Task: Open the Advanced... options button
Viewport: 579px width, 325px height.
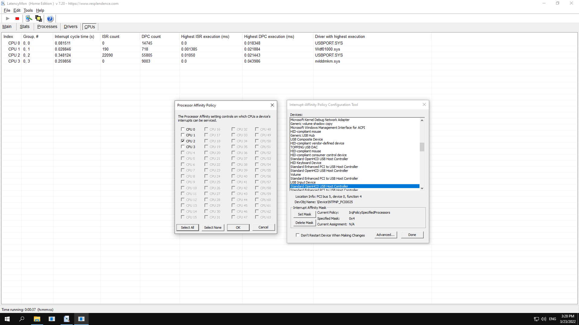Action: coord(386,235)
